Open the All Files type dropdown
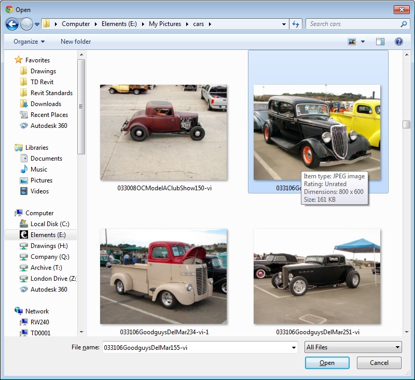The width and height of the screenshot is (415, 380). [x=353, y=347]
